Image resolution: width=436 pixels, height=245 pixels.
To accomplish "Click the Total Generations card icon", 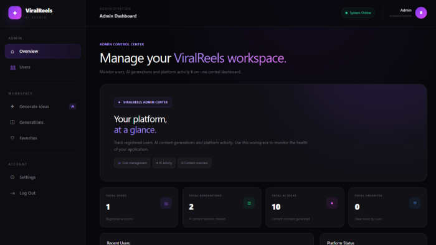I will pyautogui.click(x=249, y=203).
